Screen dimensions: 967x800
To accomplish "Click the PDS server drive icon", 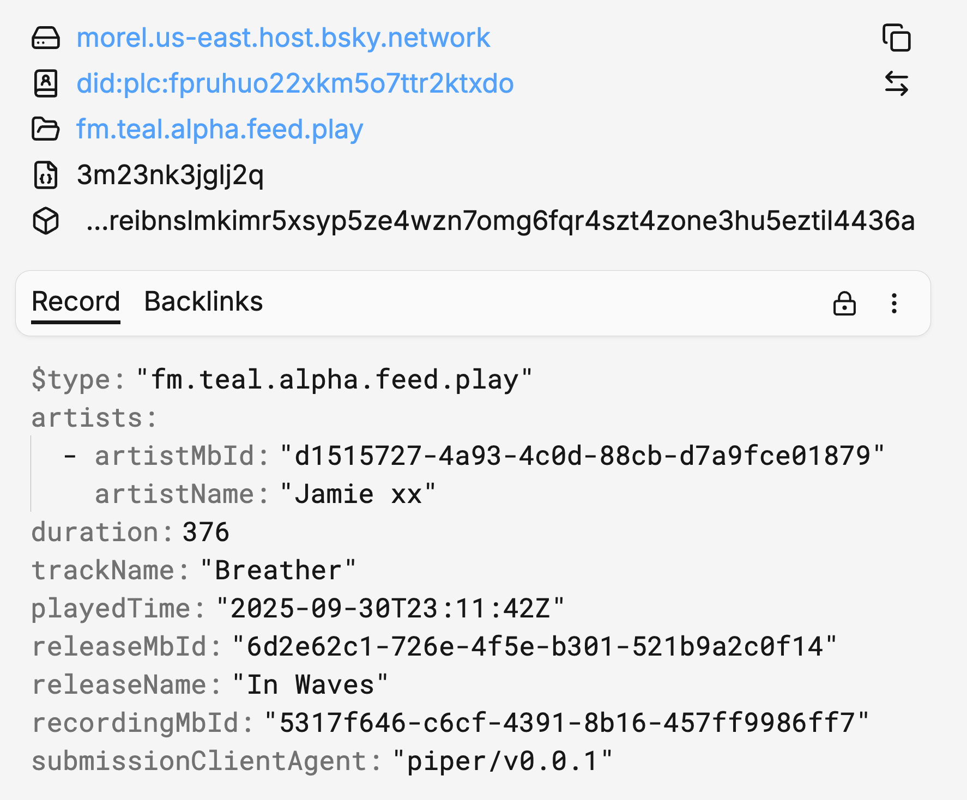I will (46, 38).
